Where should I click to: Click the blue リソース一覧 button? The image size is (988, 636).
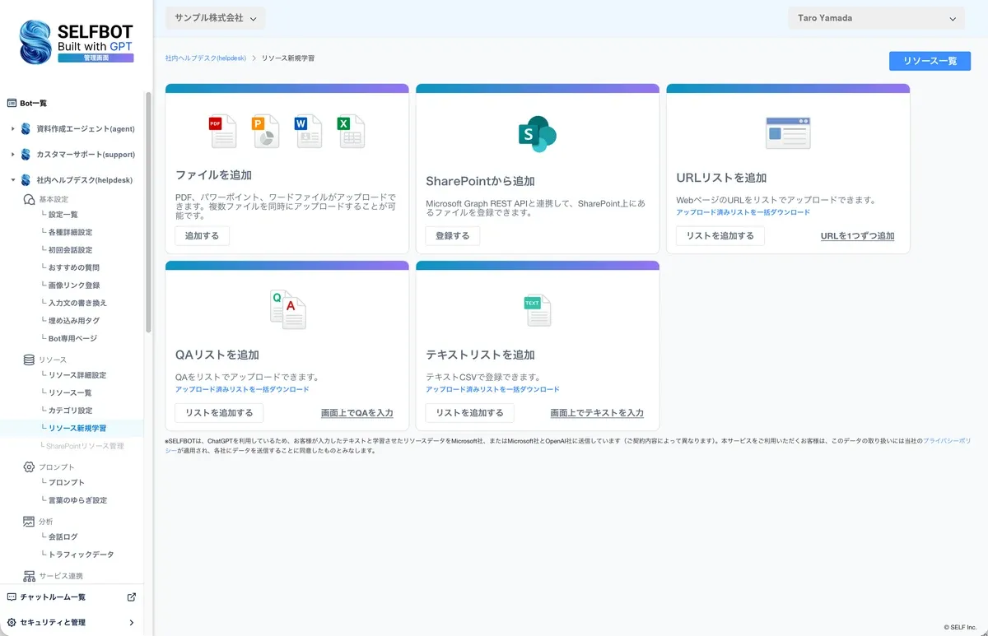[930, 61]
